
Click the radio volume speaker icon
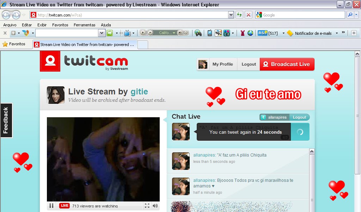pos(180,33)
